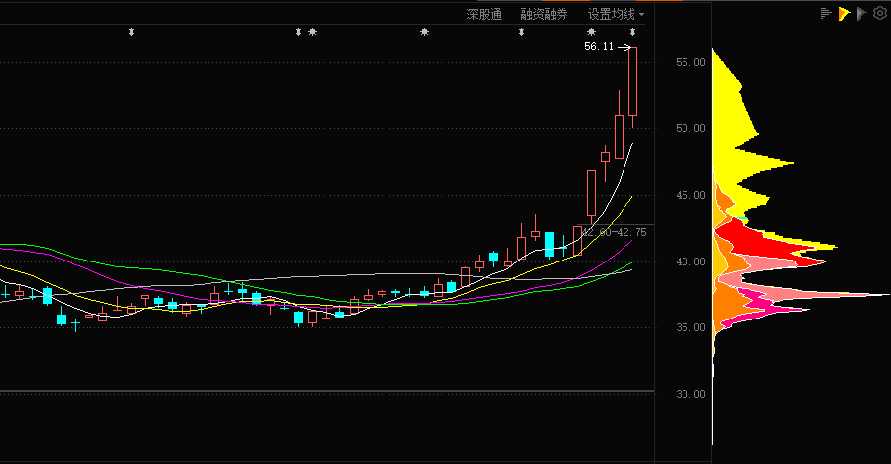Click the 55.00 price axis label
The width and height of the screenshot is (891, 464).
690,62
